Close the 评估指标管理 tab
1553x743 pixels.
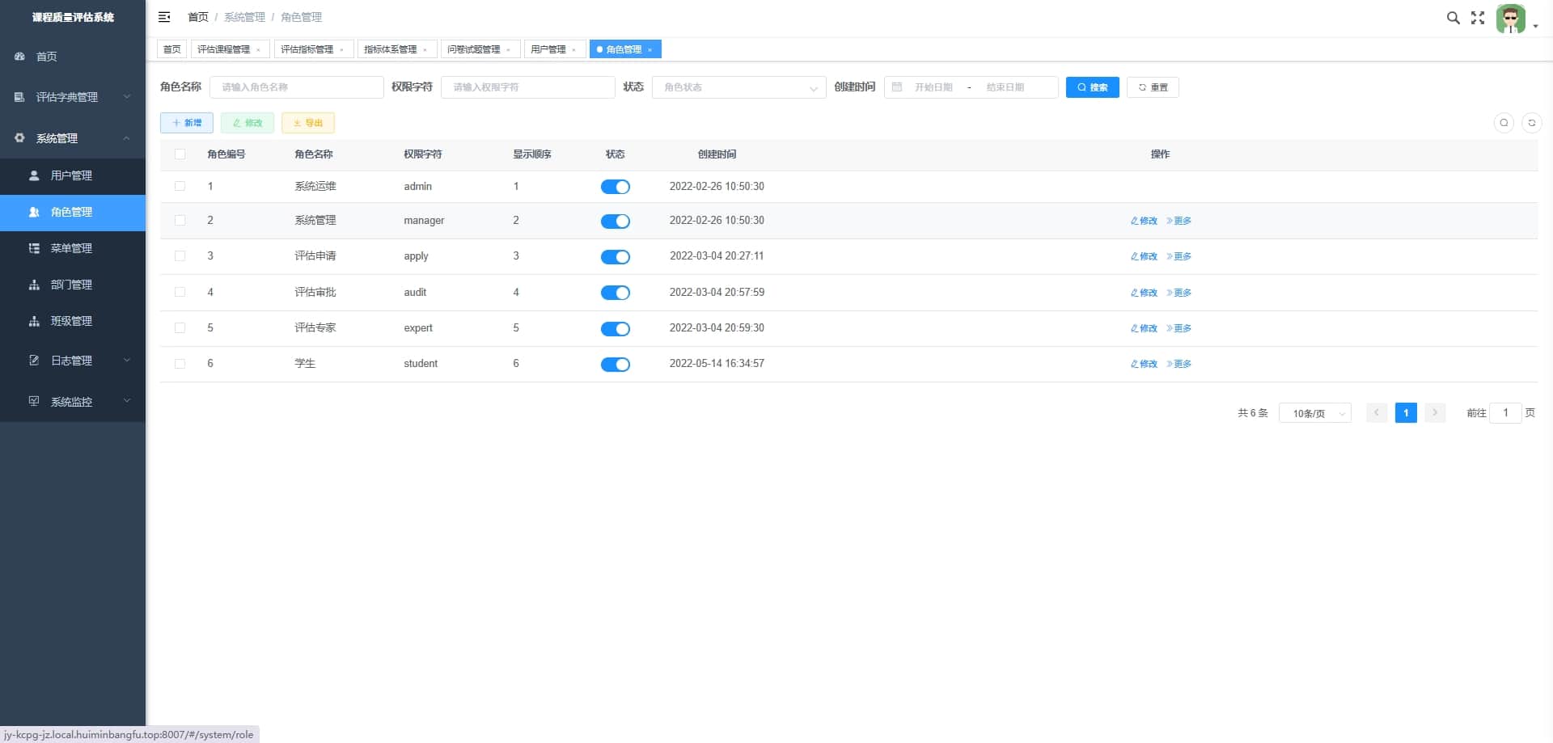[341, 50]
